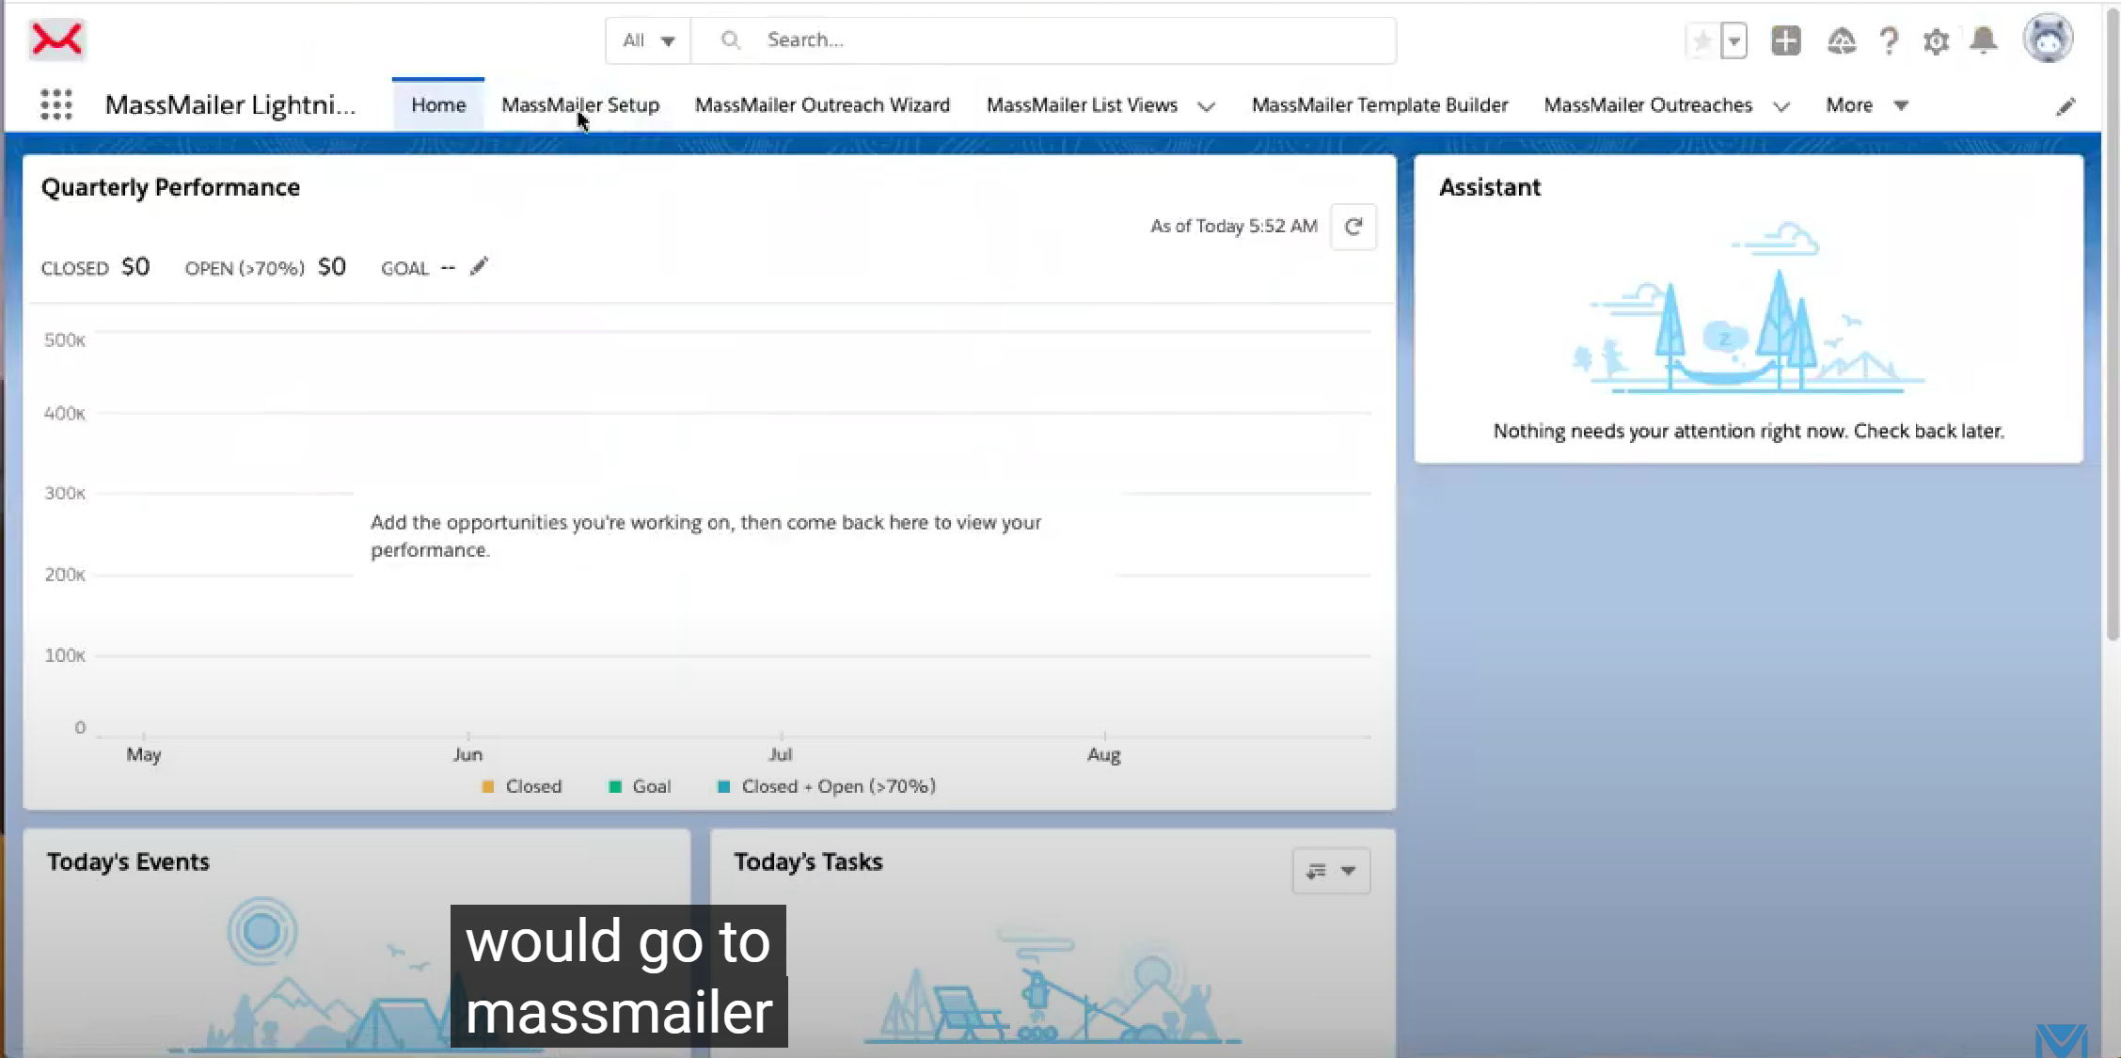This screenshot has width=2121, height=1058.
Task: Edit navigation bar with pencil icon
Action: coord(2065,106)
